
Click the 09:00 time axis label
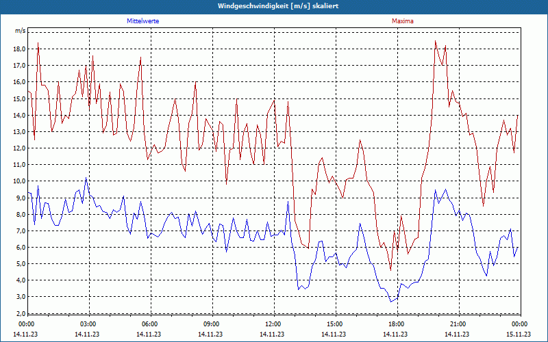[211, 324]
